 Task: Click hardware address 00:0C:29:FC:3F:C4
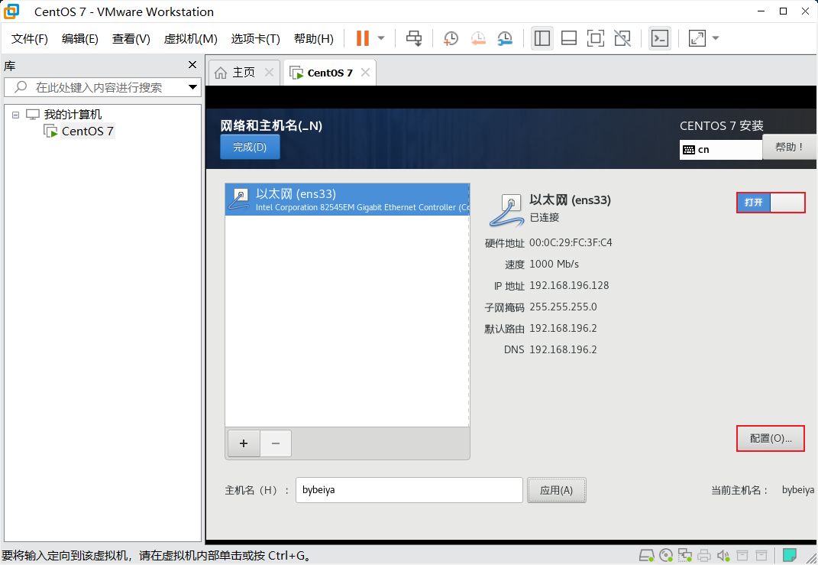point(571,243)
